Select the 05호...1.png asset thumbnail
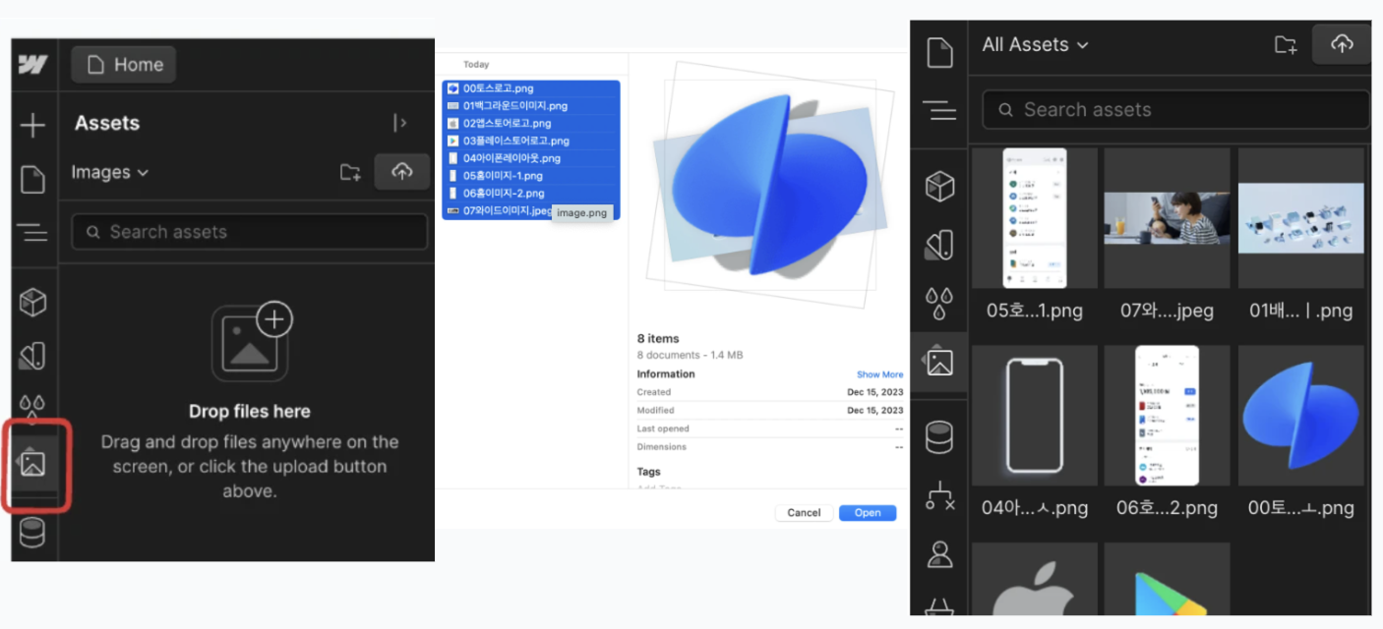The height and width of the screenshot is (629, 1383). (1034, 218)
